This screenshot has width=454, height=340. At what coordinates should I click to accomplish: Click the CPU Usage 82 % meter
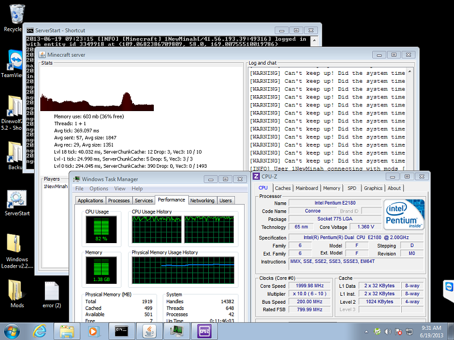[x=101, y=229]
